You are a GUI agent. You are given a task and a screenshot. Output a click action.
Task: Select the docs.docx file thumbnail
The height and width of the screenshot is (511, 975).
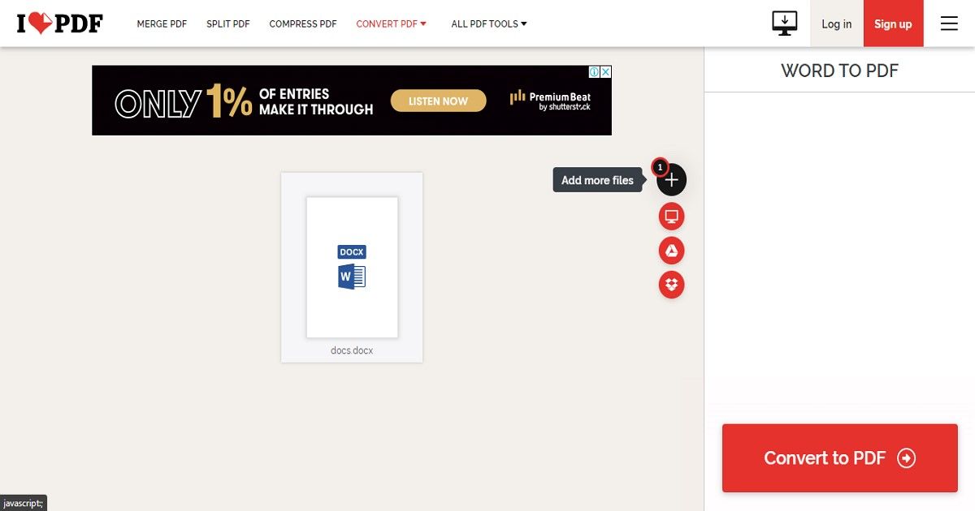352,267
